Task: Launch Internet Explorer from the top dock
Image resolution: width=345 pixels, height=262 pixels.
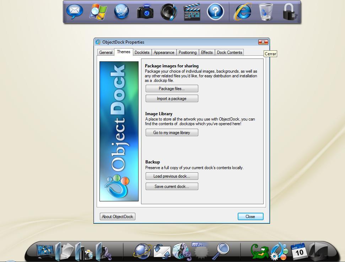Action: [x=242, y=11]
